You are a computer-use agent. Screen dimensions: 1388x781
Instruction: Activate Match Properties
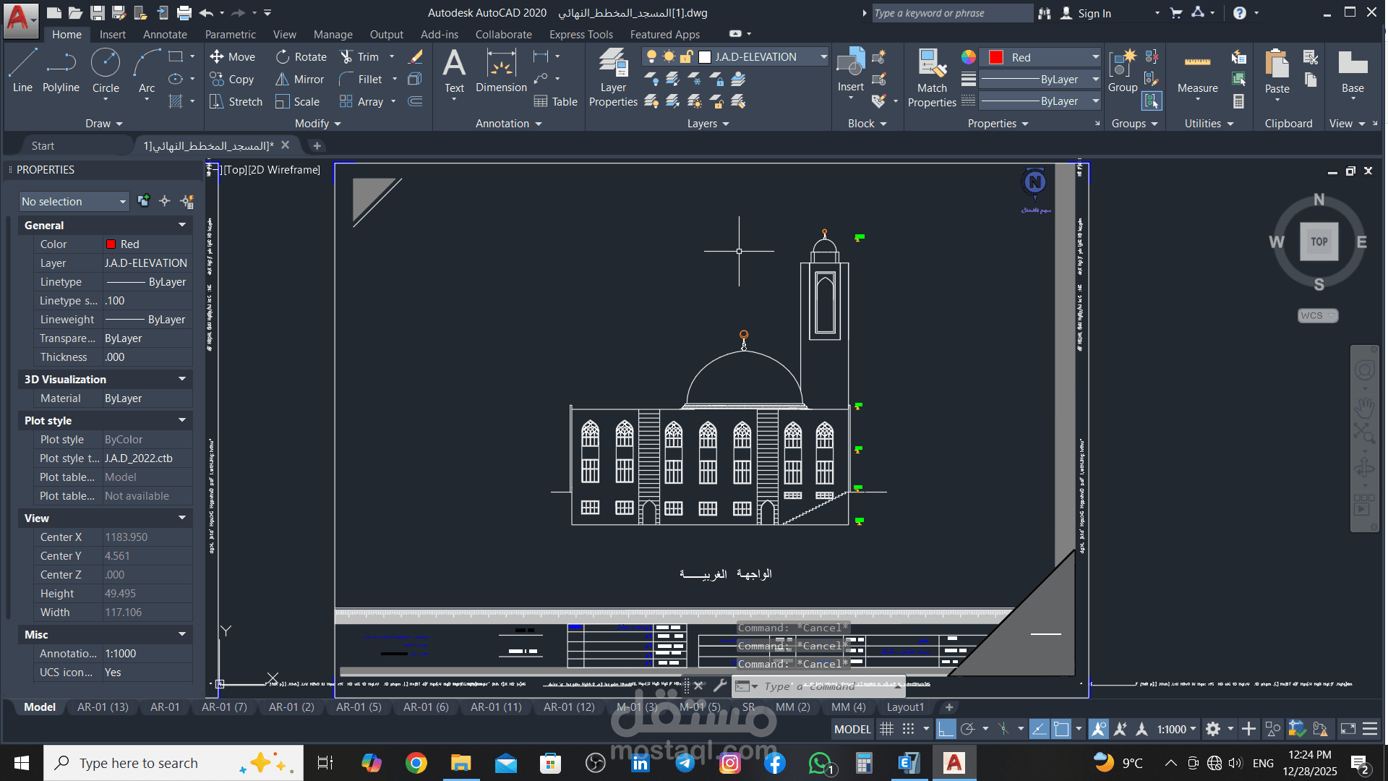coord(932,77)
